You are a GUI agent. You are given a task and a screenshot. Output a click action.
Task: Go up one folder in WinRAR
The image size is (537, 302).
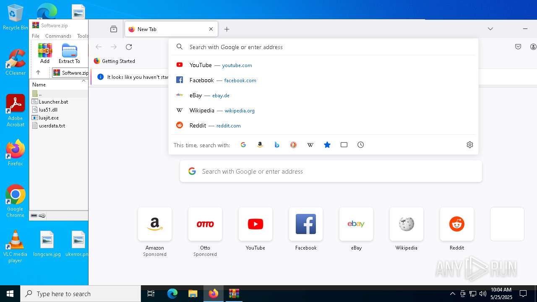(38, 73)
